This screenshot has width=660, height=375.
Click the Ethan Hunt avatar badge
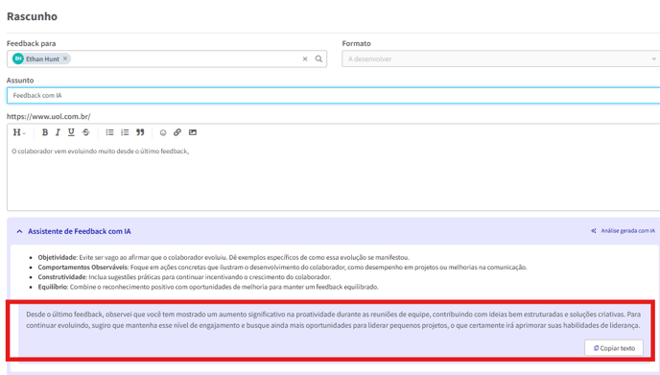tap(17, 59)
